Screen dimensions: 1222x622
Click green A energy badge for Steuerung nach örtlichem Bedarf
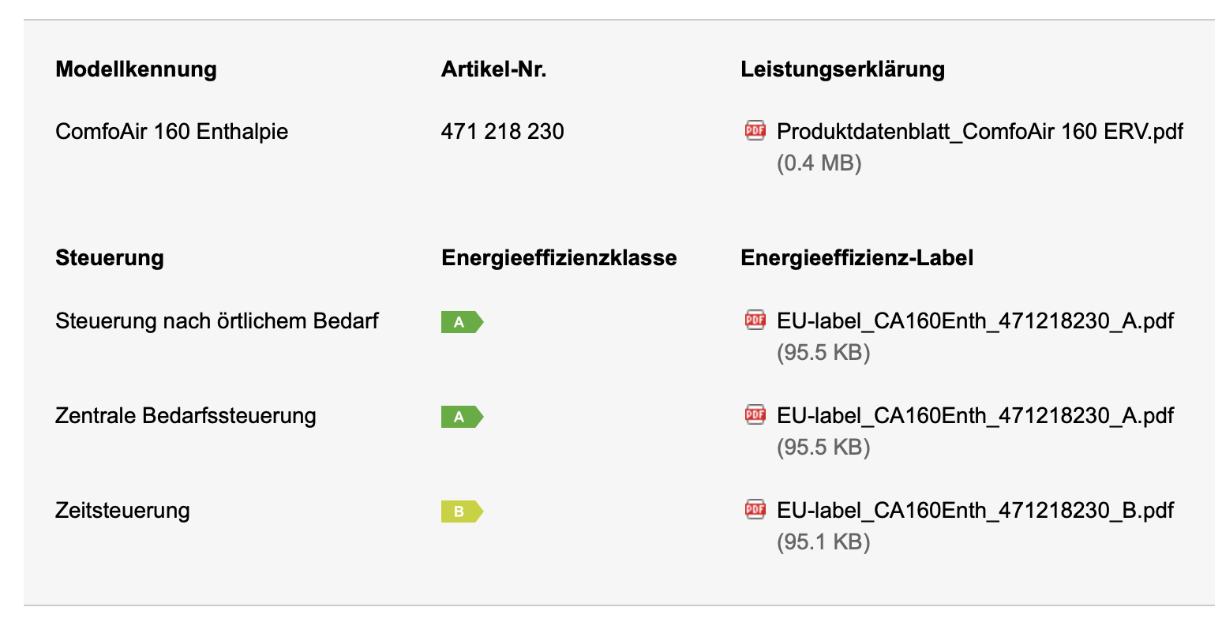[462, 322]
